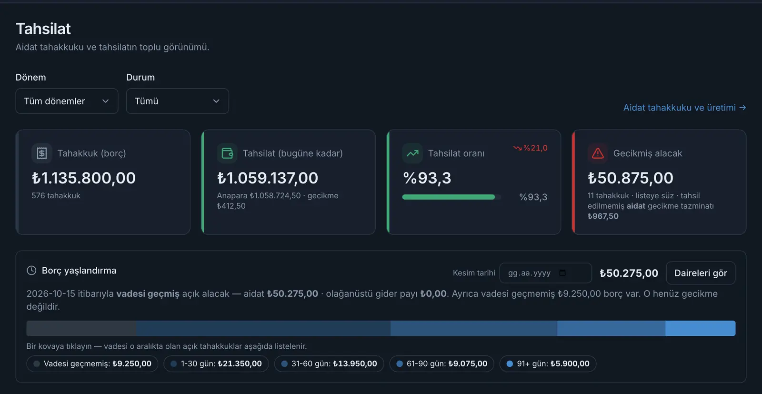Image resolution: width=762 pixels, height=394 pixels.
Task: Click the Tahsilat oranı trend icon
Action: [412, 153]
